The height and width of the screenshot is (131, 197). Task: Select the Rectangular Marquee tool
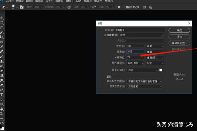pos(2,23)
